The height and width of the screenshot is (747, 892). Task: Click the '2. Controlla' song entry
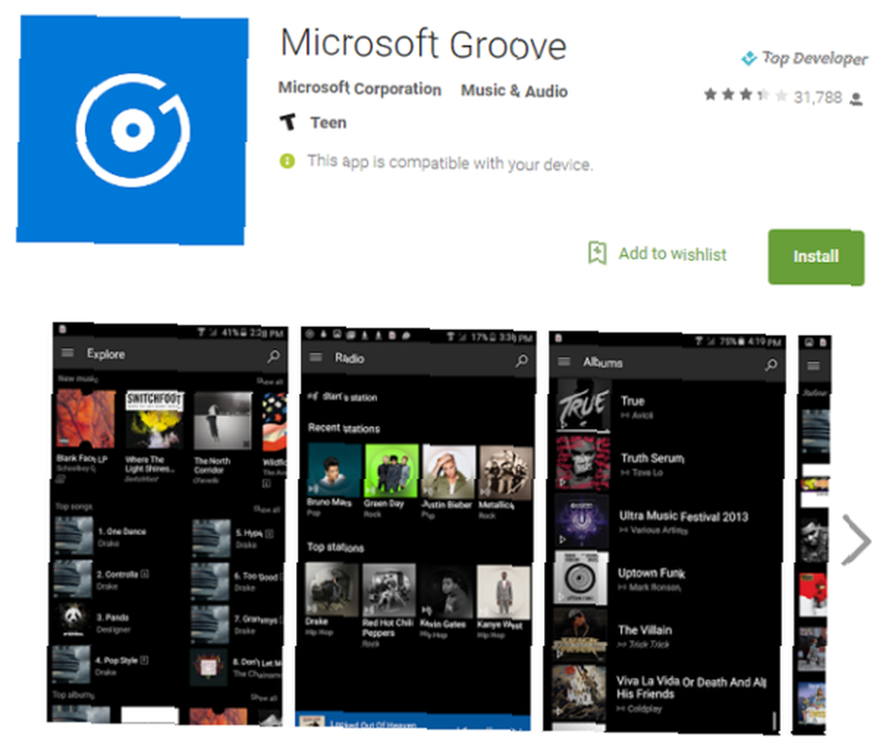pyautogui.click(x=102, y=579)
